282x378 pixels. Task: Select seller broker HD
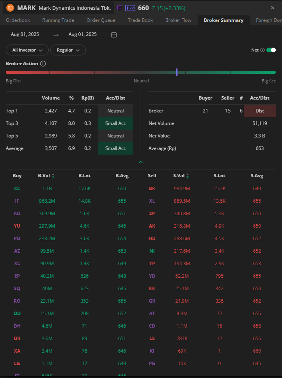[x=152, y=239]
